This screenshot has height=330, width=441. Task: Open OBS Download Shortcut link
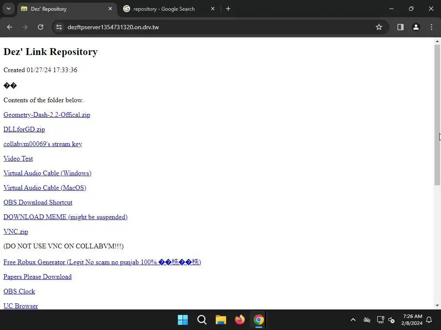pos(38,202)
